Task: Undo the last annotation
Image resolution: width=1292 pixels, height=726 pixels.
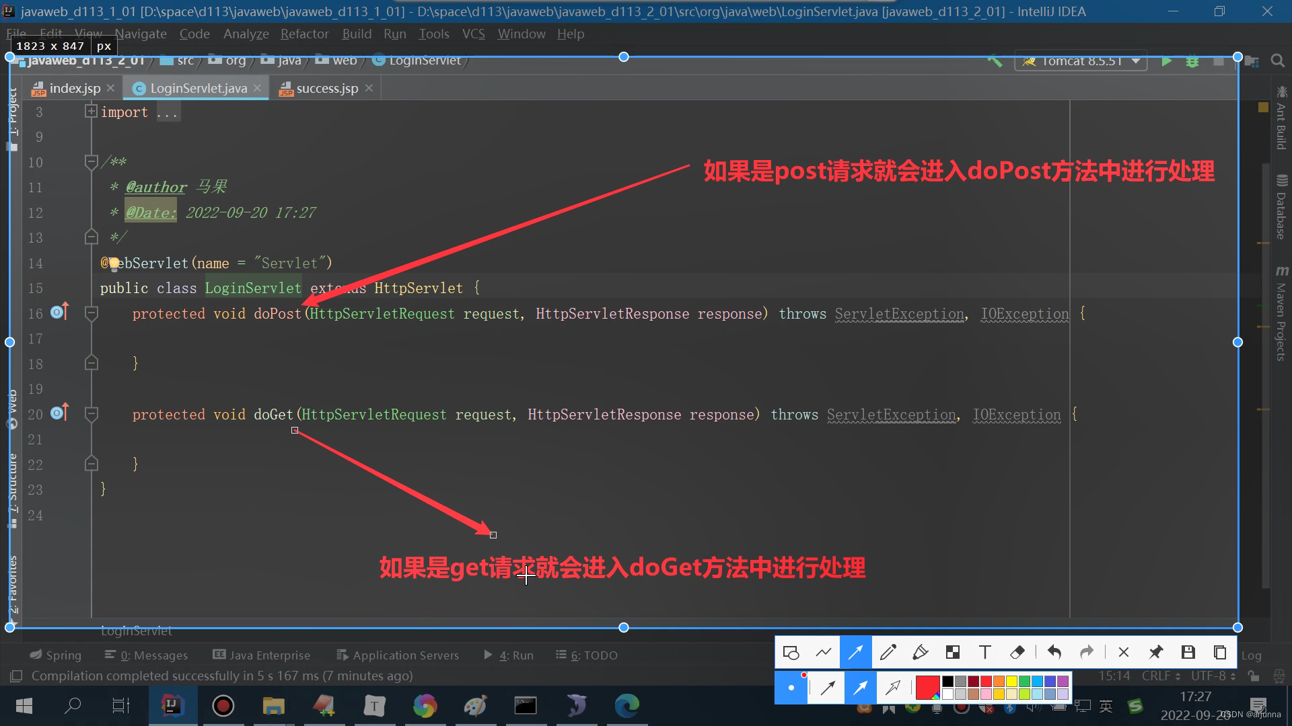Action: [1054, 652]
